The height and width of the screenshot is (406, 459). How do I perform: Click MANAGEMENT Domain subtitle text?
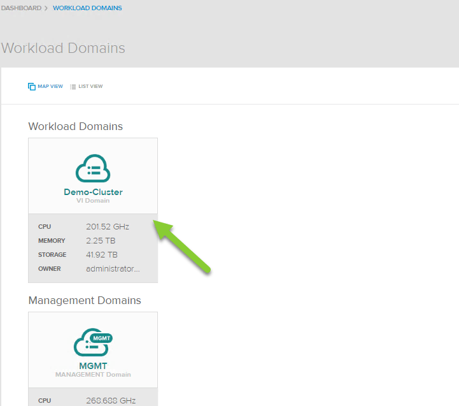click(93, 375)
